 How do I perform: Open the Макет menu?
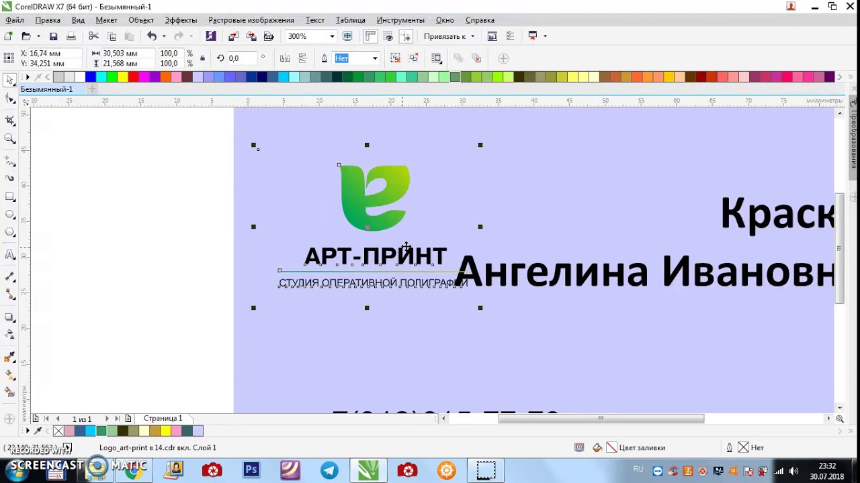coord(106,20)
